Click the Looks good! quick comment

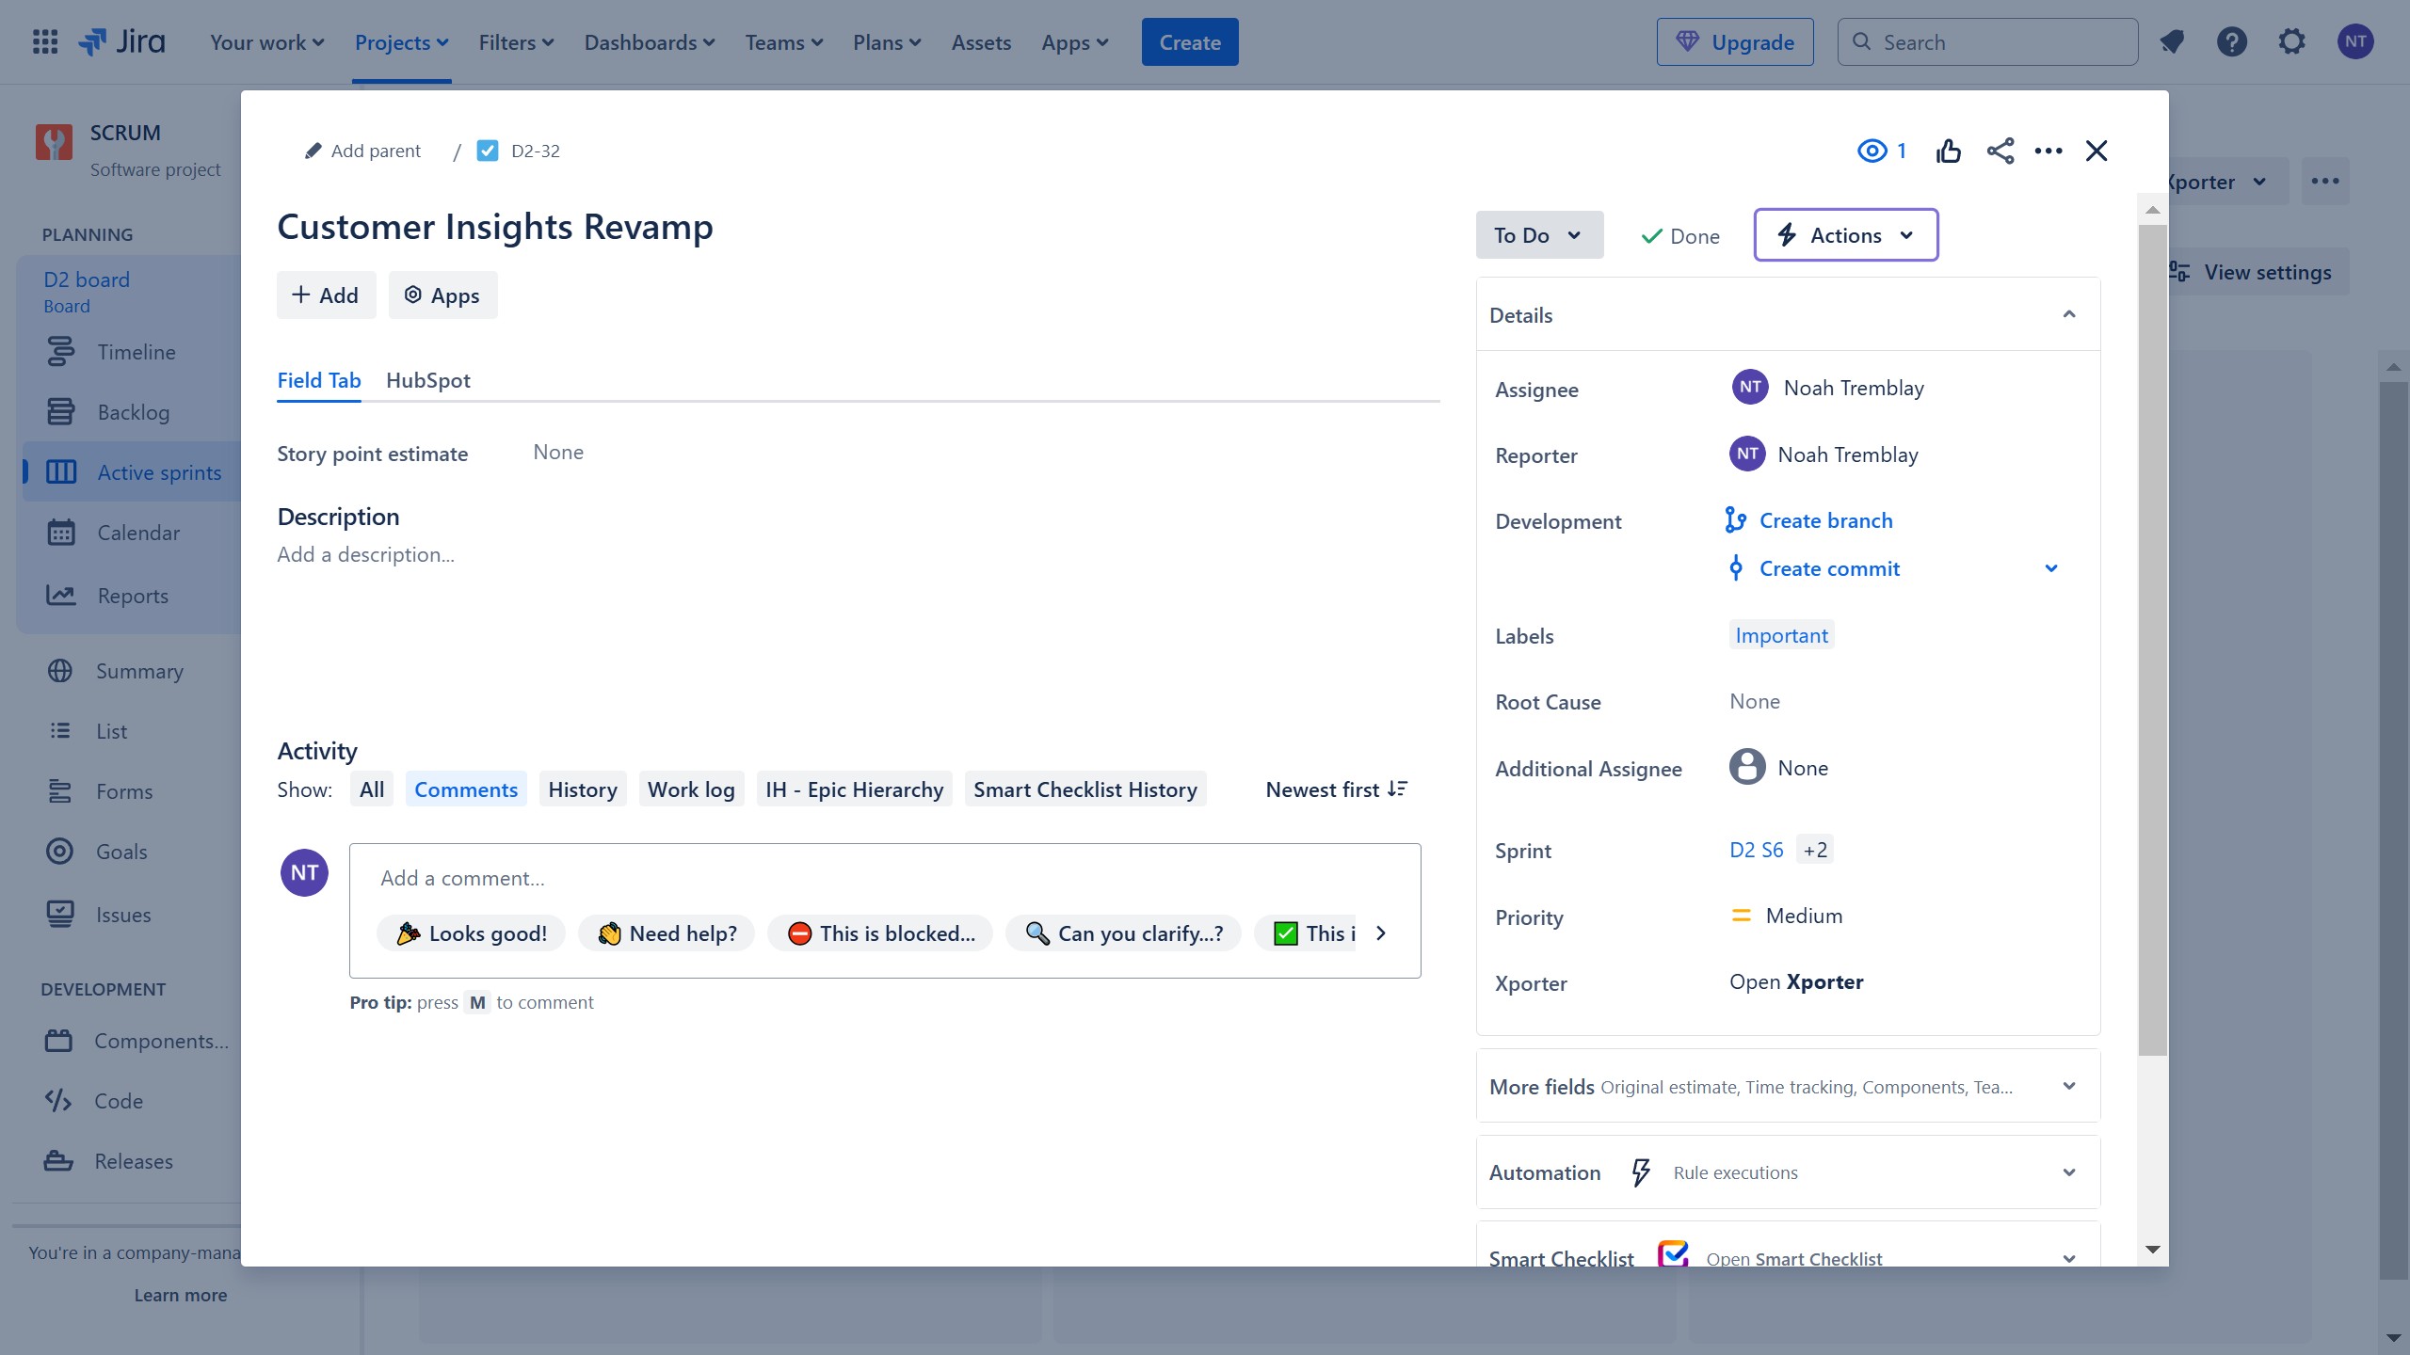(x=471, y=933)
